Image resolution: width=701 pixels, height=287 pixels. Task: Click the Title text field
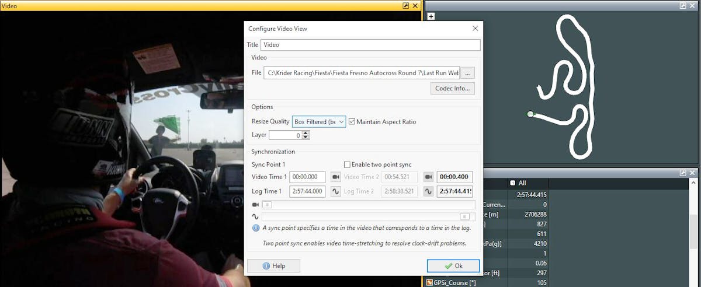pyautogui.click(x=370, y=45)
